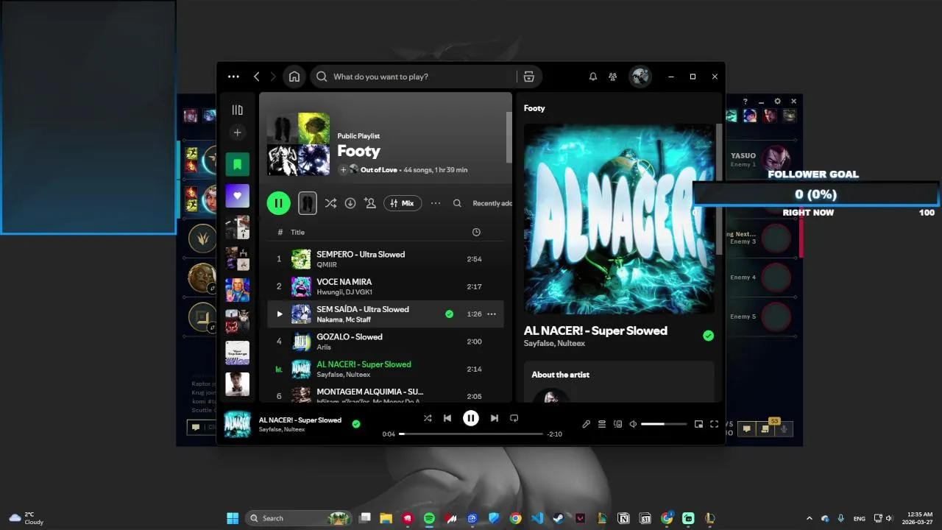Viewport: 942px width, 530px height.
Task: Open 'Sayfalse, Nulteex' artist link in Now Playing panel
Action: [x=554, y=344]
